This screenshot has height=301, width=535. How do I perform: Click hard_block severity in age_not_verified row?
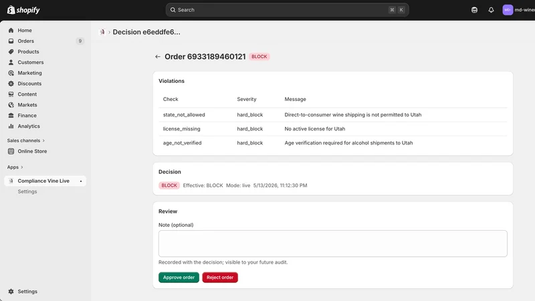(x=249, y=142)
